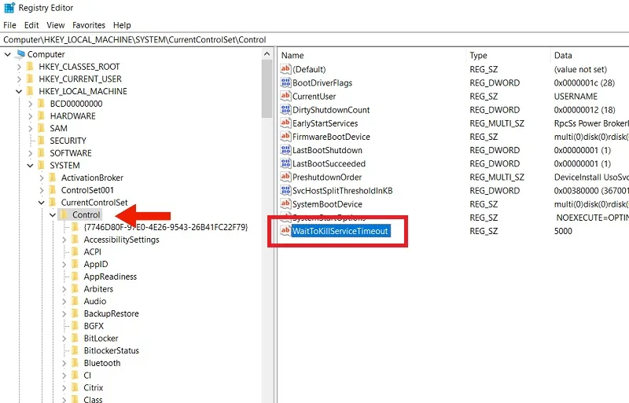Screen dimensions: 629x403
Task: Click the PreshutdownOrder multi-string icon
Action: pyautogui.click(x=285, y=177)
